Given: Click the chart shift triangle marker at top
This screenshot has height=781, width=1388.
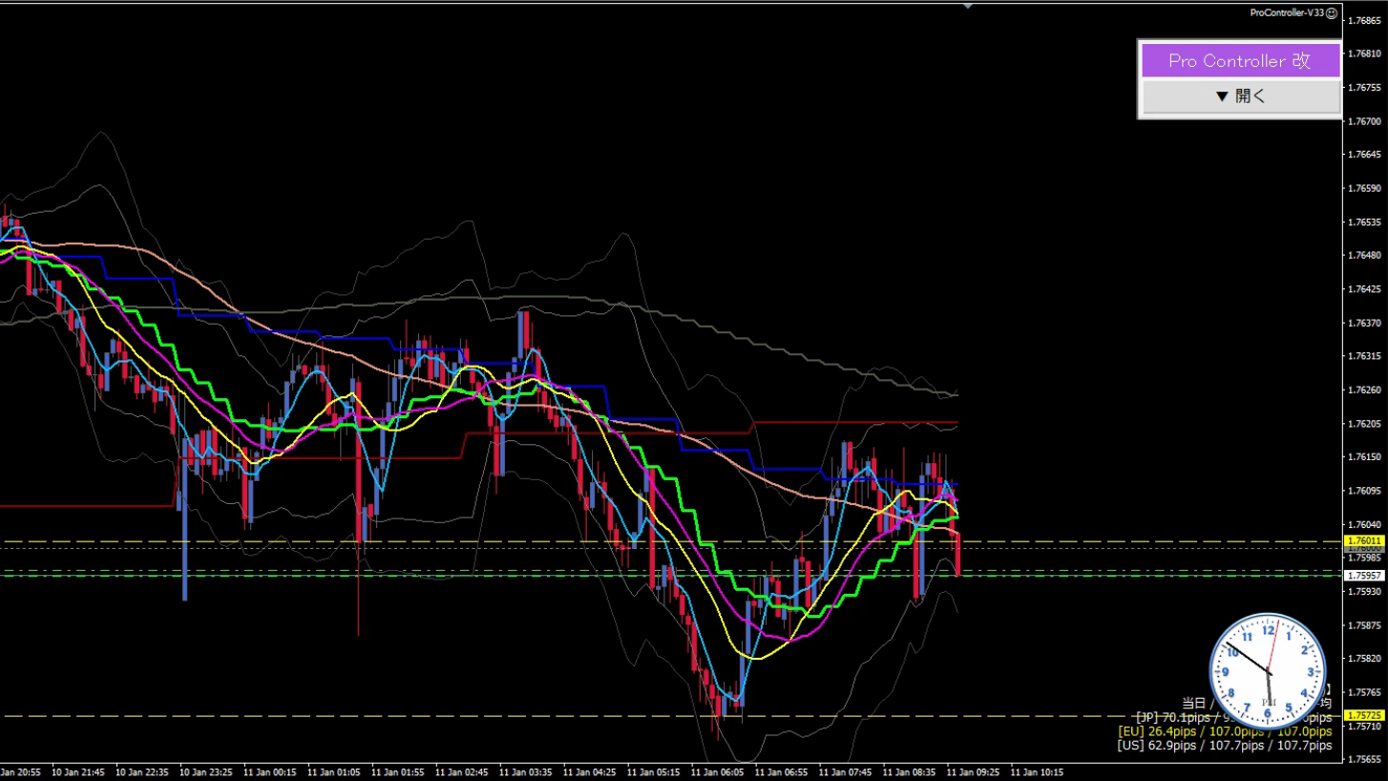Looking at the screenshot, I should pos(970,6).
